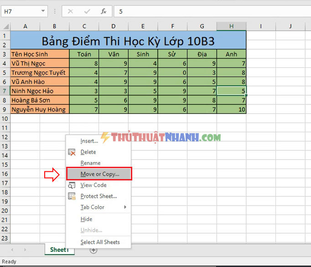The width and height of the screenshot is (311, 267).
Task: Expand the Tab Color submenu arrow
Action: pyautogui.click(x=125, y=207)
